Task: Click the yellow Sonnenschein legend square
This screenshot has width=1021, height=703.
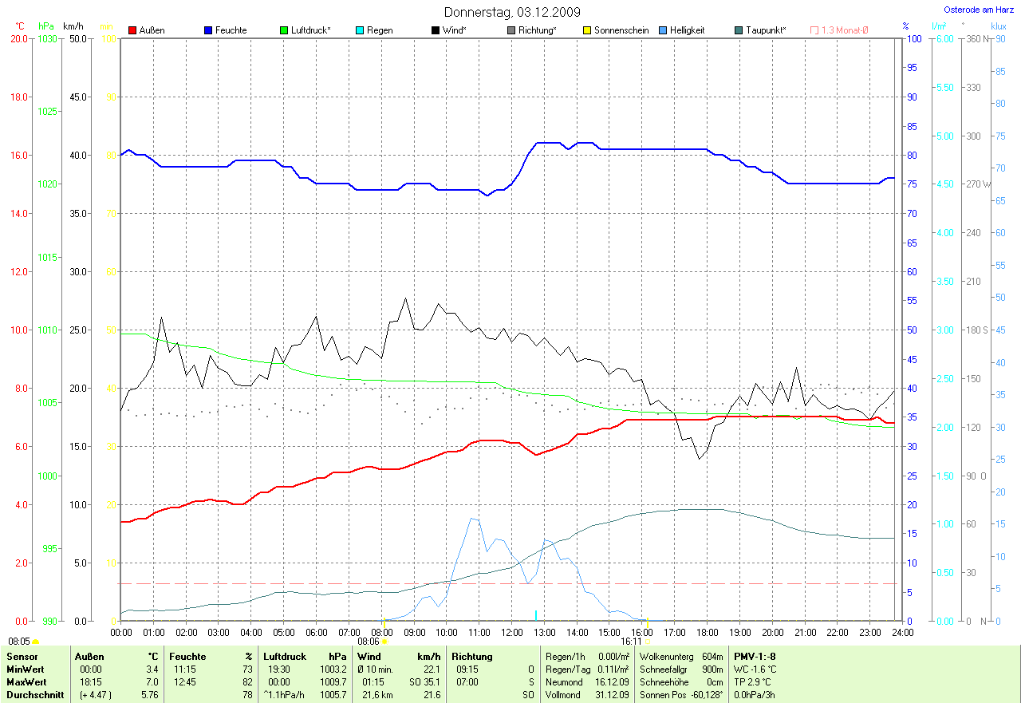Action: [x=587, y=30]
